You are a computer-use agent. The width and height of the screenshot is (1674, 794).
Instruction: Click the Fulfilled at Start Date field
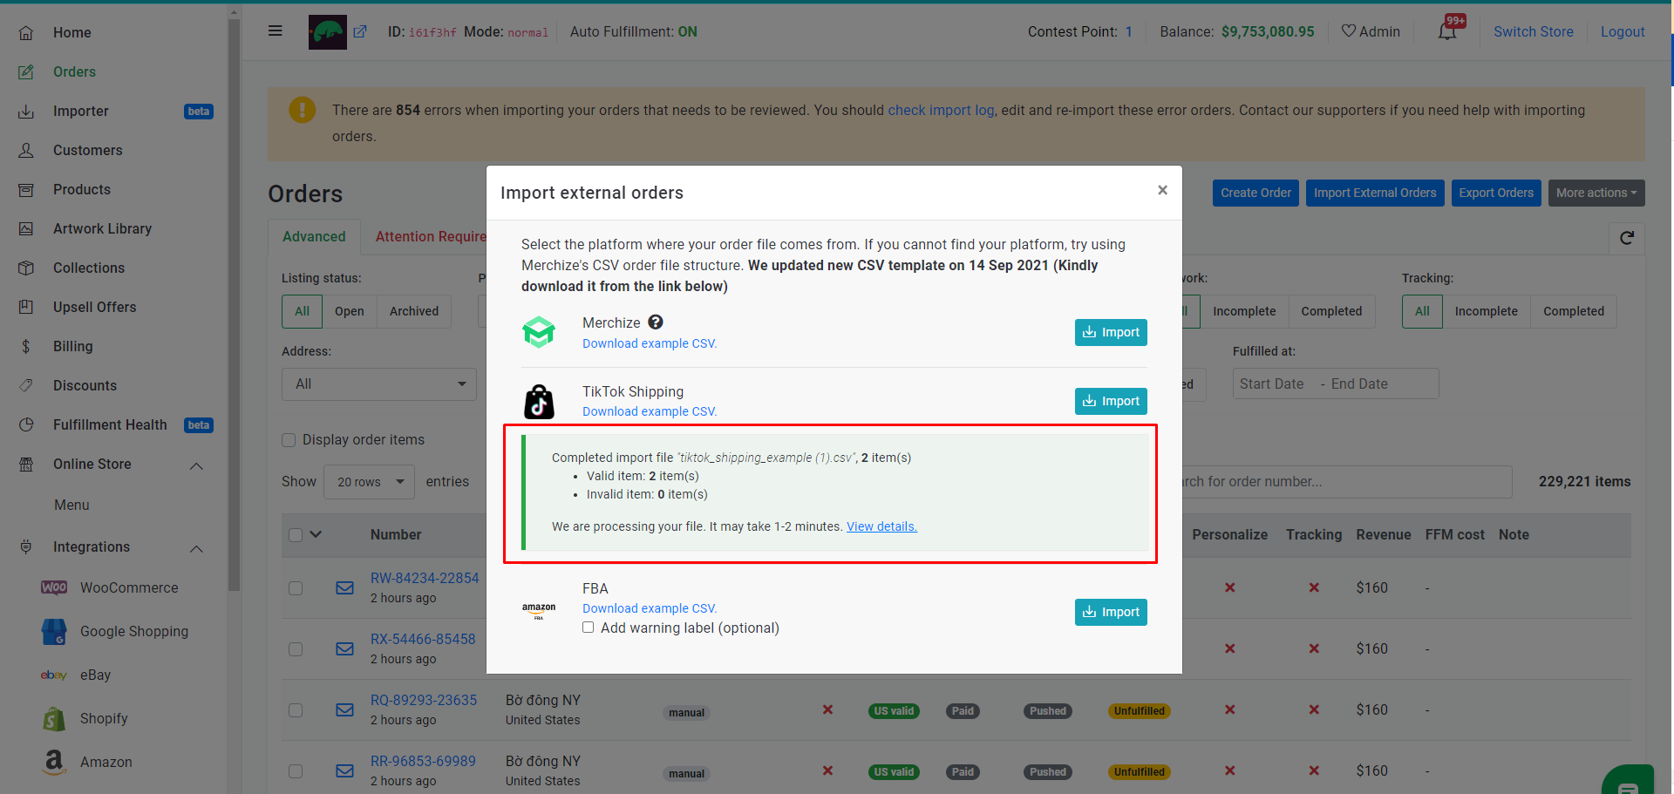[1272, 384]
